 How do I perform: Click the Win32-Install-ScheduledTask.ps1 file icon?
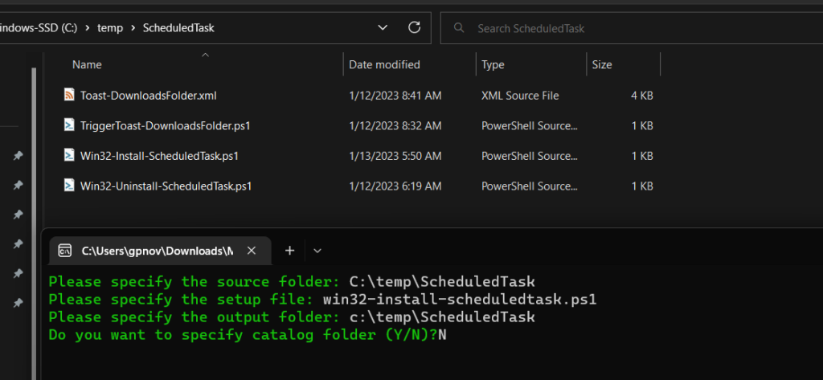[x=69, y=155]
